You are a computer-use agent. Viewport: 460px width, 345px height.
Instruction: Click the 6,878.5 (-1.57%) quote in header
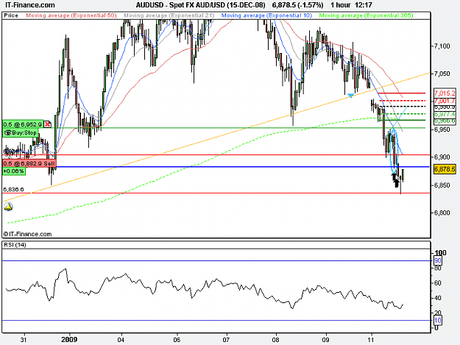tap(298, 5)
